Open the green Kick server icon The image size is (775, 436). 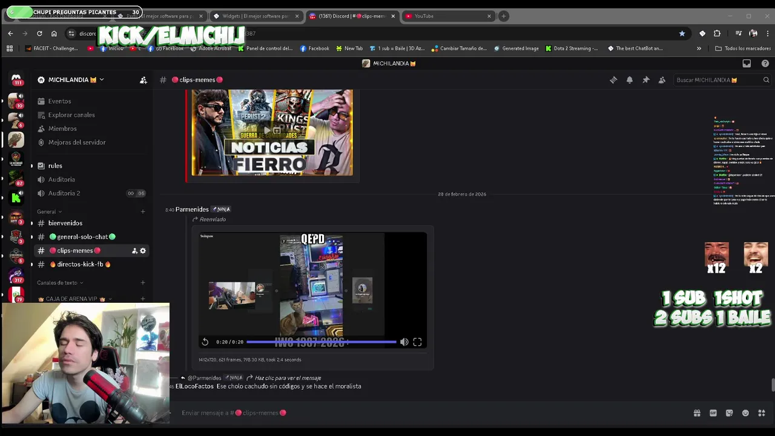[x=16, y=197]
